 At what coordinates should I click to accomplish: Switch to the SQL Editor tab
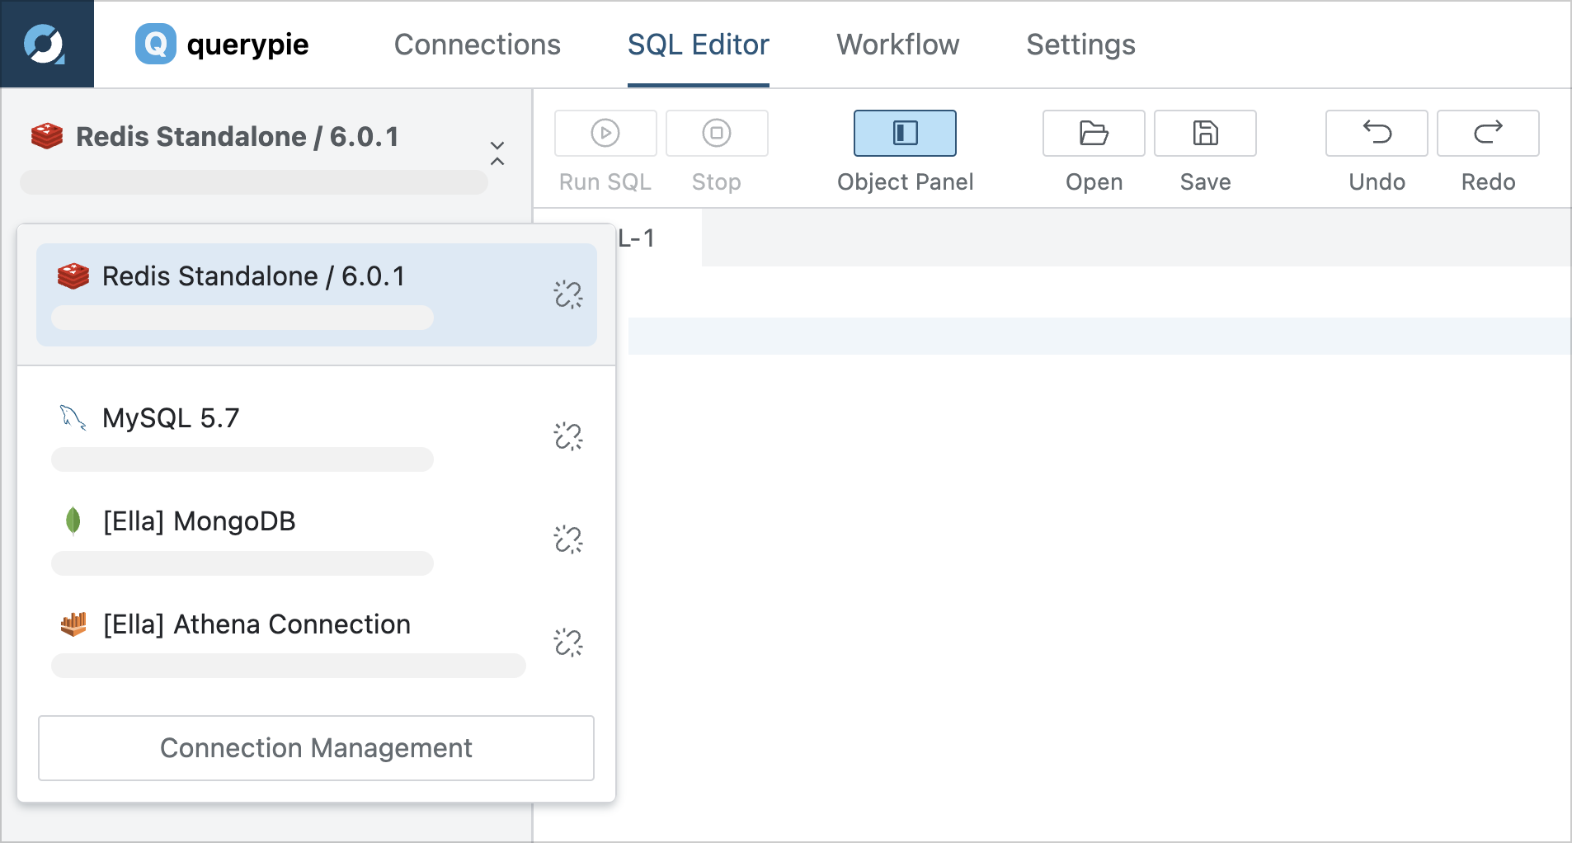(699, 45)
